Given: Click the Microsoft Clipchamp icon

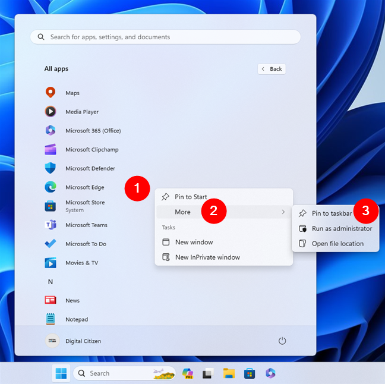Looking at the screenshot, I should [x=51, y=149].
